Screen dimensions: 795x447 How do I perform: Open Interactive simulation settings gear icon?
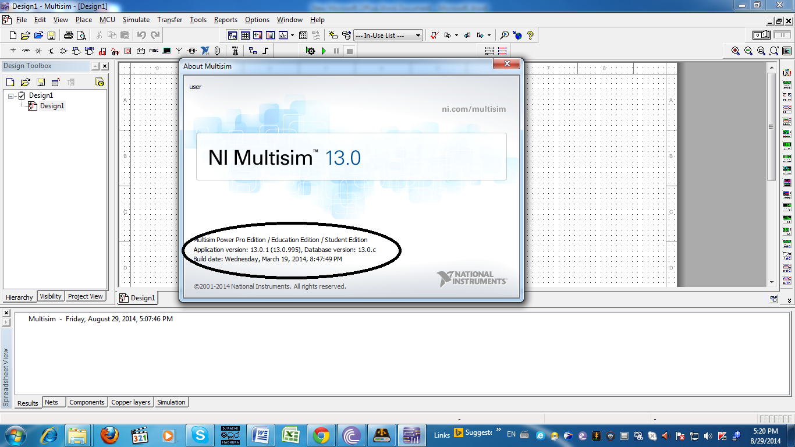311,51
